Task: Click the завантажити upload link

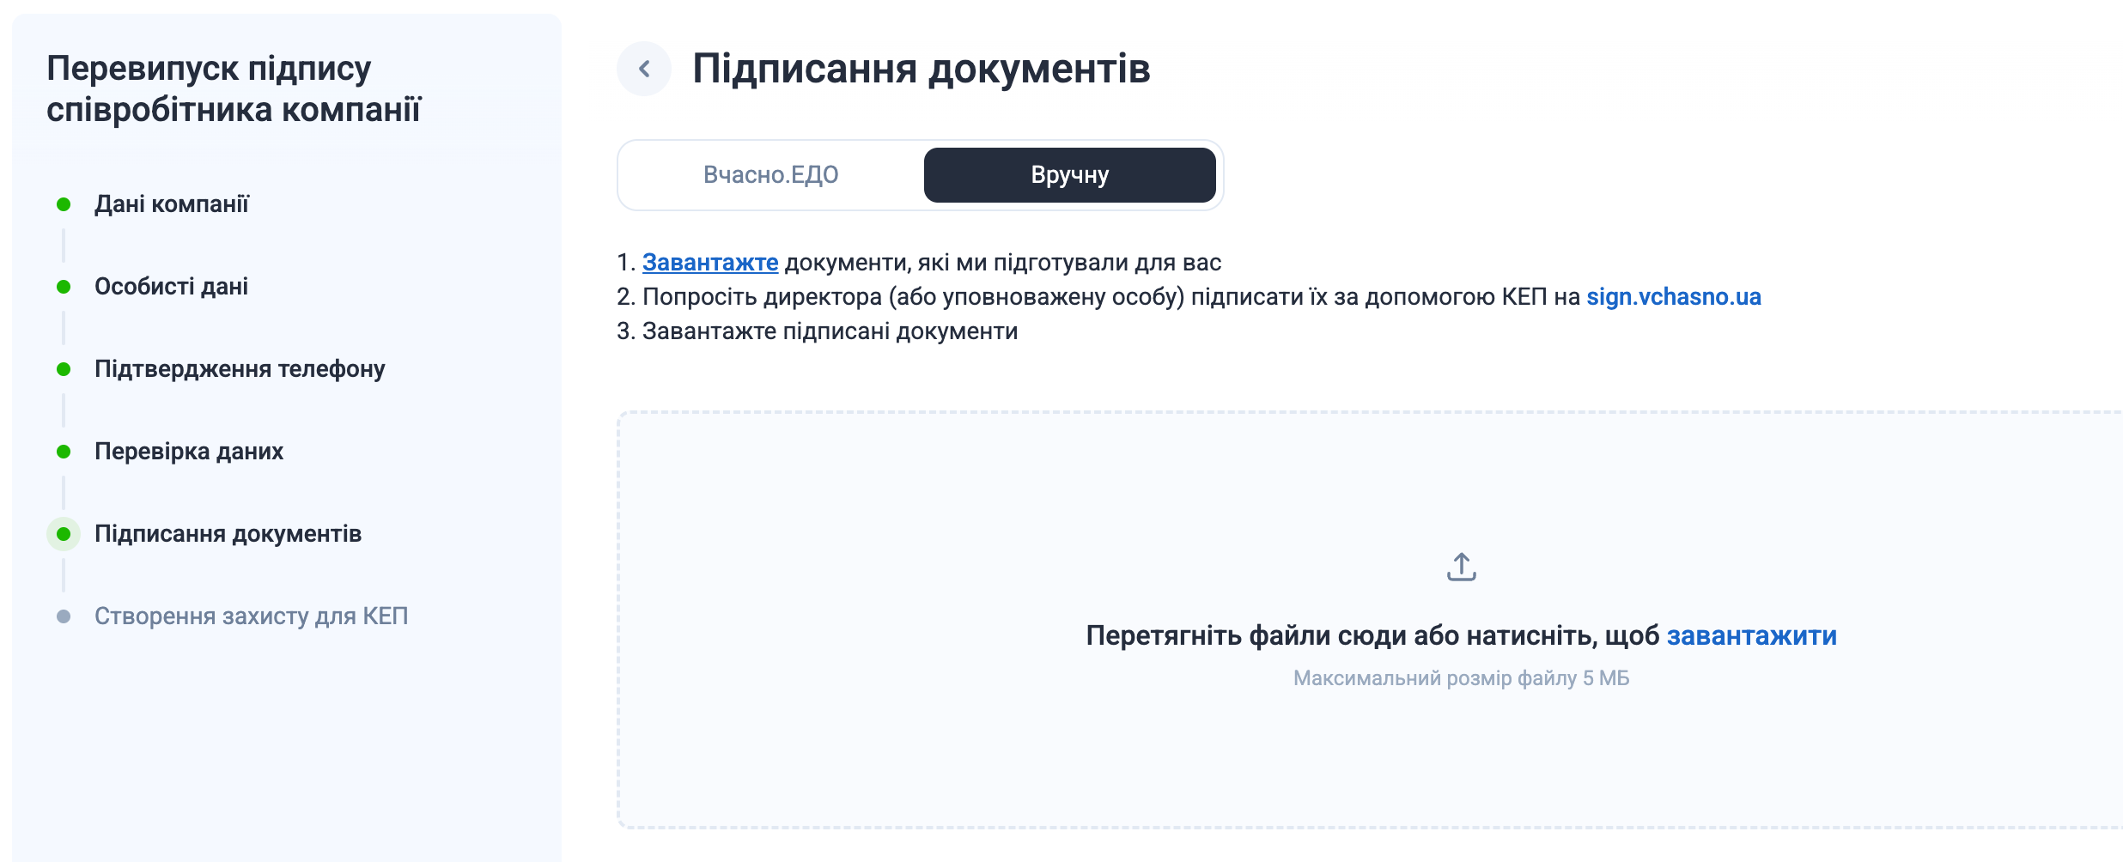Action: point(1752,635)
